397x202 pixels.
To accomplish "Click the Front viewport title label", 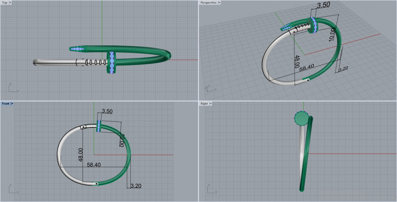I will click(x=6, y=104).
